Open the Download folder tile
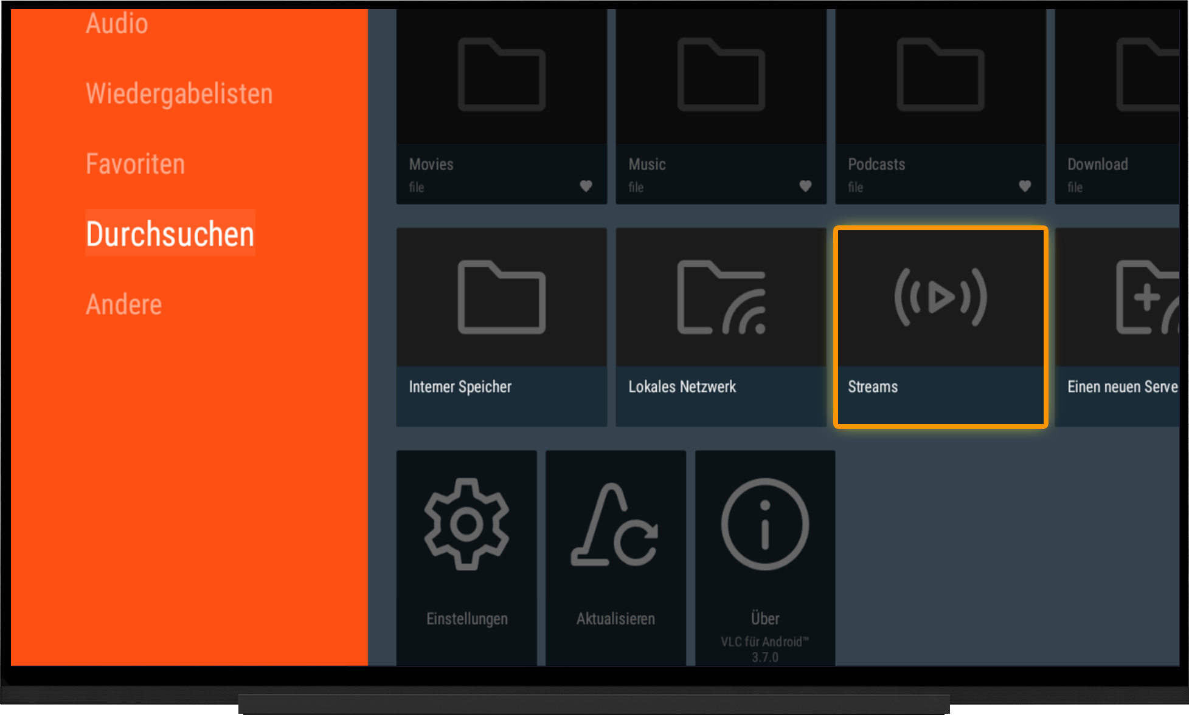 1117,107
